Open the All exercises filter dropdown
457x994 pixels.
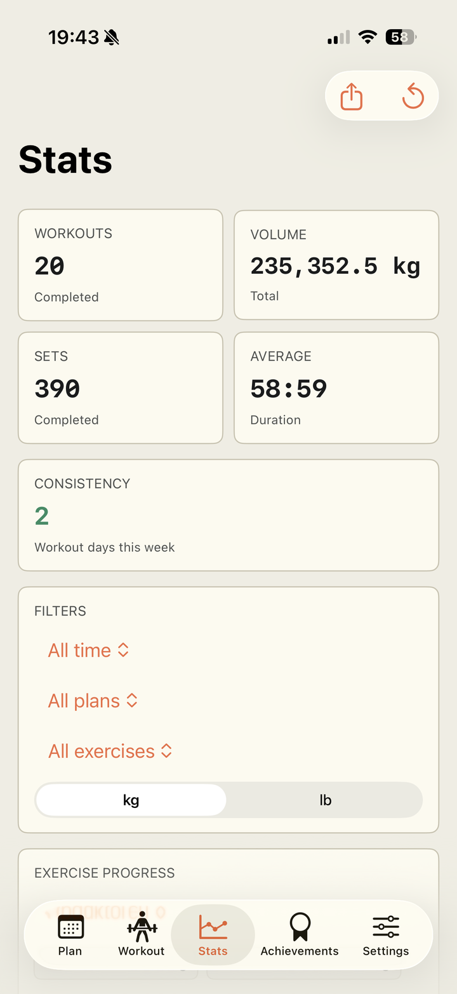(x=110, y=751)
